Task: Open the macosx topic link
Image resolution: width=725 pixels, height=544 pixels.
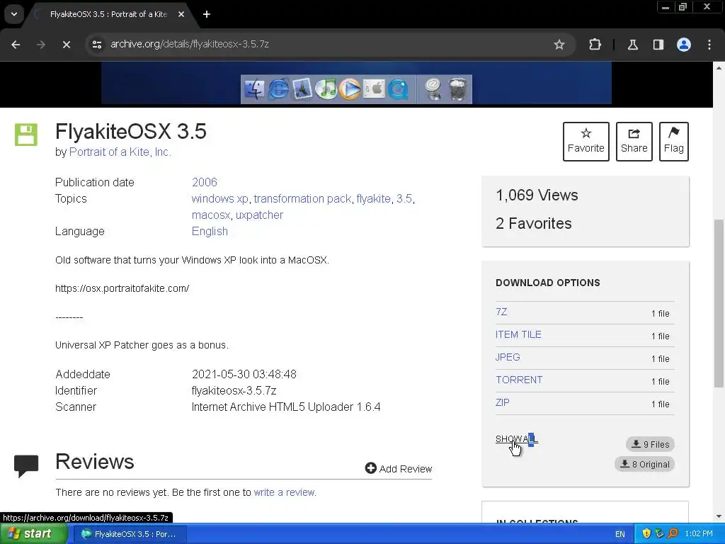Action: (211, 215)
